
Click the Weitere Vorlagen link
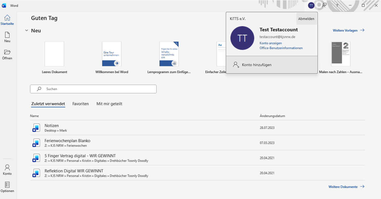348,31
